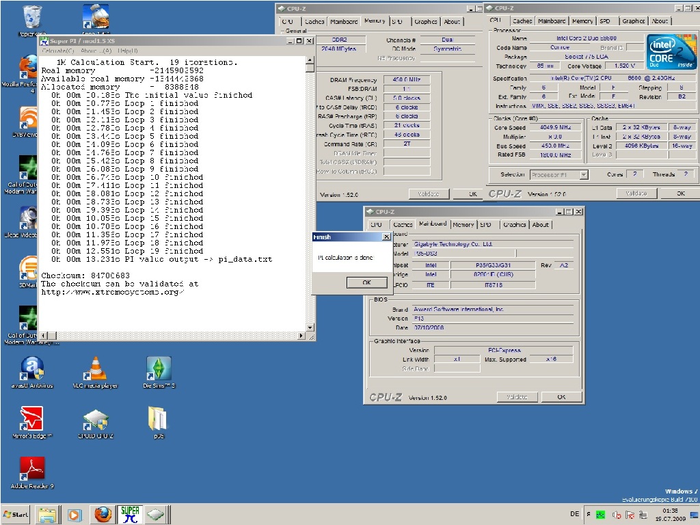Open the pJS folder on desktop

(x=158, y=422)
